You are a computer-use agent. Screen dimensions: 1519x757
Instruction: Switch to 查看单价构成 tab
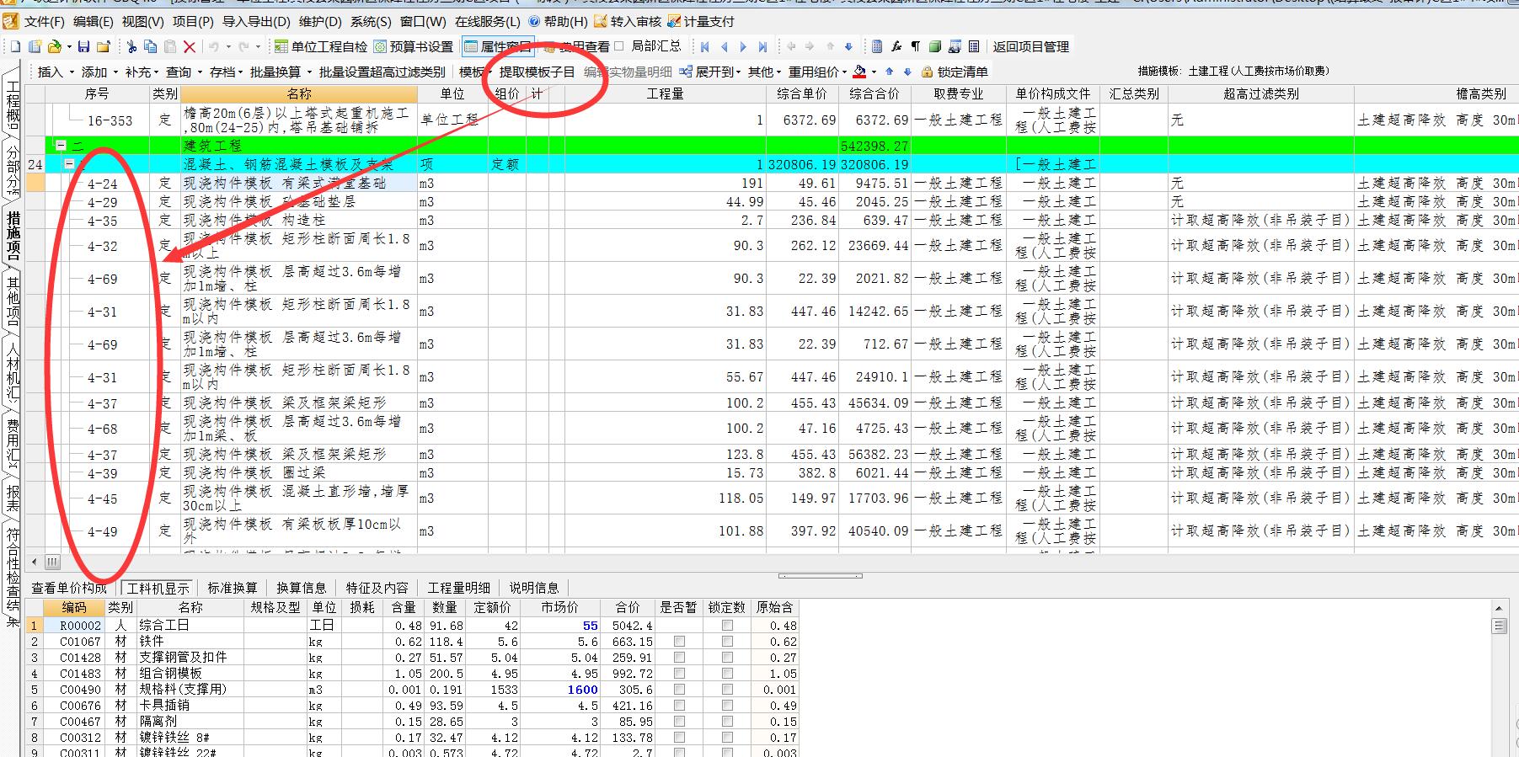pos(70,588)
